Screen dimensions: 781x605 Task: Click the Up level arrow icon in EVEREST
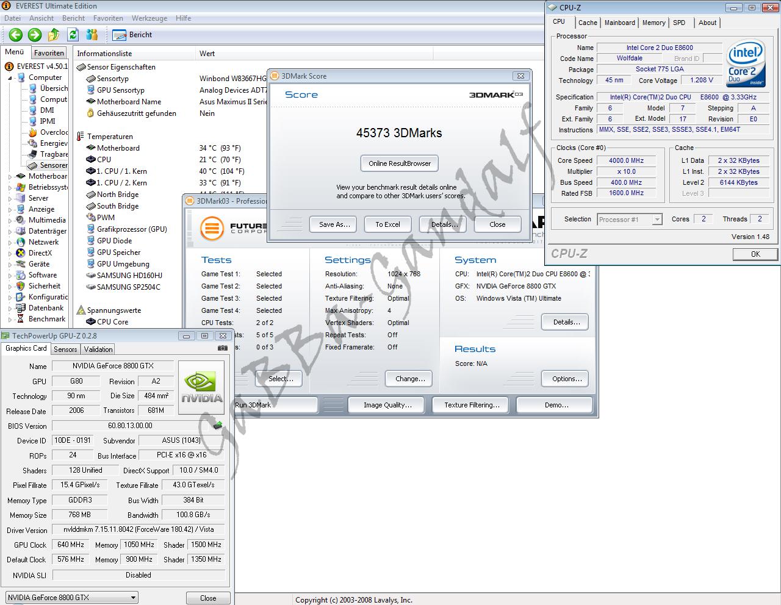tap(54, 35)
